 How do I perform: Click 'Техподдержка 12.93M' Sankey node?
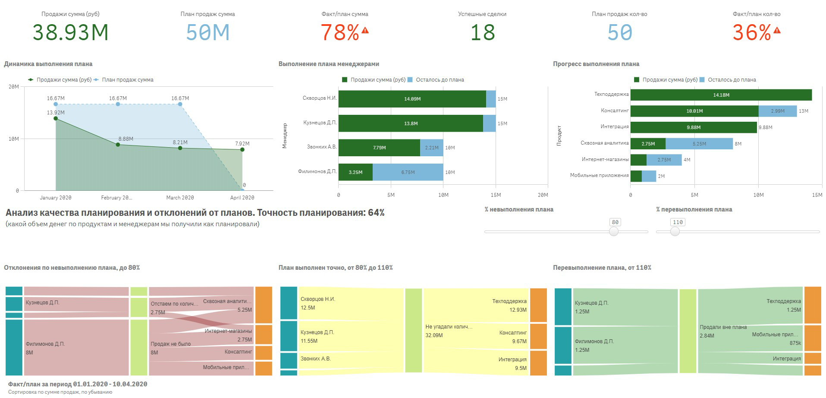[x=538, y=305]
